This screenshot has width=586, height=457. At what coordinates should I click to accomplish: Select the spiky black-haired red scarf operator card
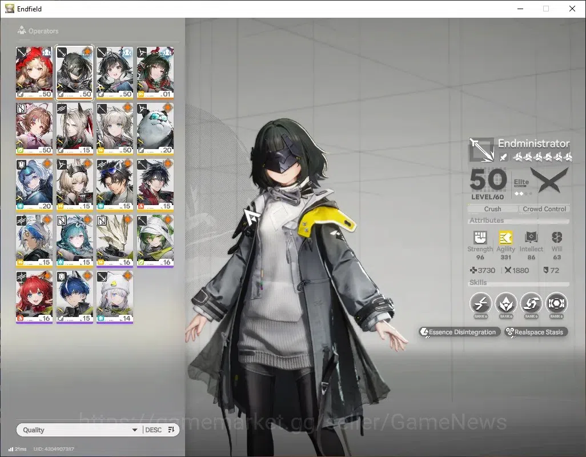click(155, 185)
